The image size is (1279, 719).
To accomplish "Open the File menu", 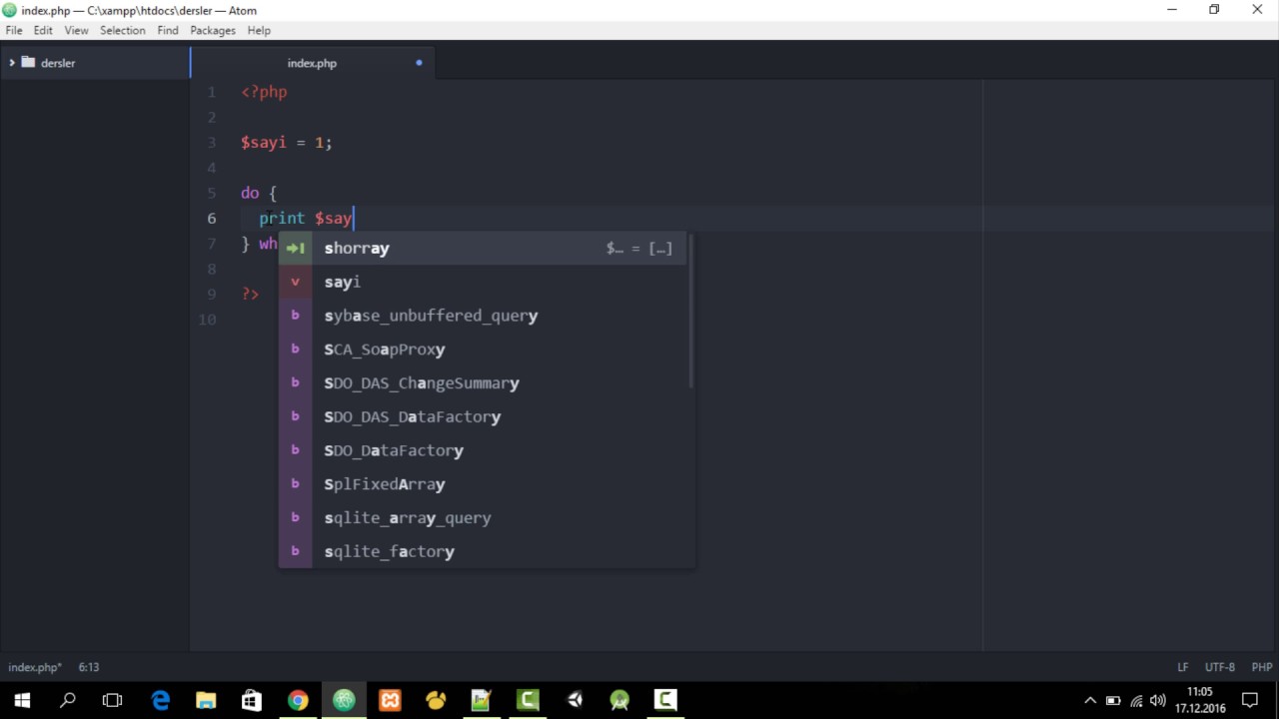I will 14,31.
